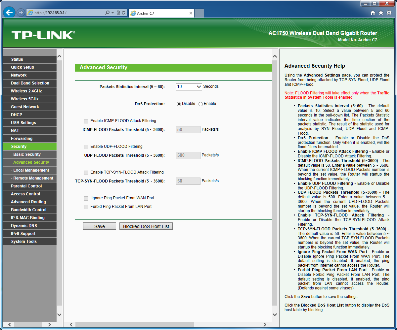The height and width of the screenshot is (330, 397).
Task: Click the search magnifier in address bar
Action: tap(107, 13)
